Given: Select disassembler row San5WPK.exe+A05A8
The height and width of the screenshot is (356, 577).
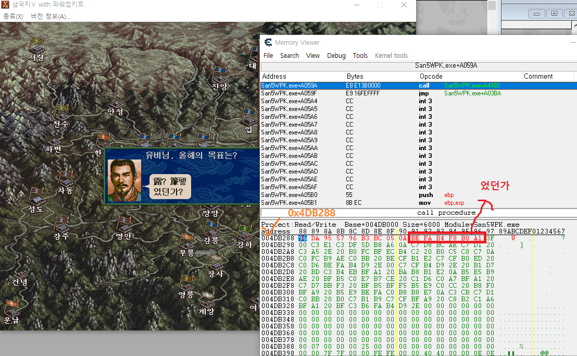Looking at the screenshot, I should pos(419,132).
